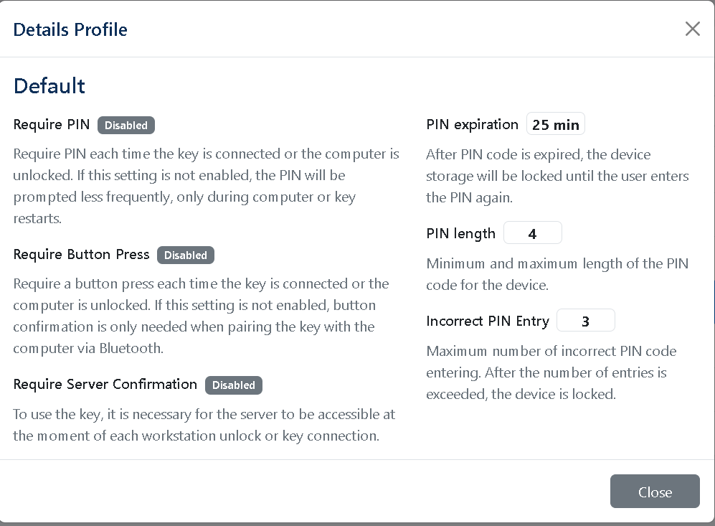Click the Details Profile dialog title
This screenshot has height=526, width=715.
coord(70,29)
